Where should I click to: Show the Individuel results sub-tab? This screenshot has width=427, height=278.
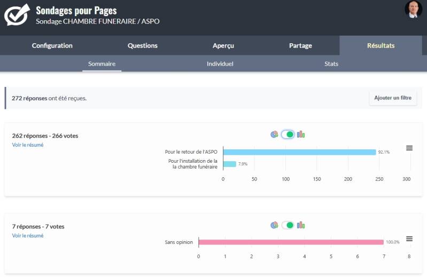click(x=220, y=64)
